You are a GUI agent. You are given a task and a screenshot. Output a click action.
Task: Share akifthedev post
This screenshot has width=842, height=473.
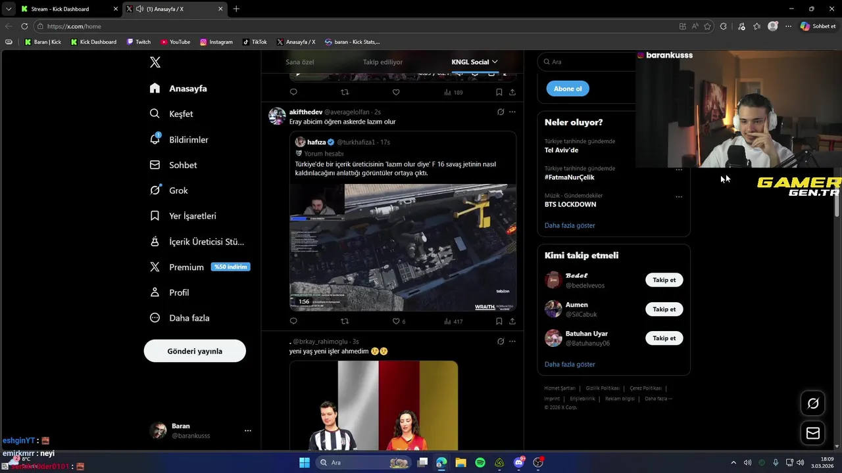coord(512,321)
